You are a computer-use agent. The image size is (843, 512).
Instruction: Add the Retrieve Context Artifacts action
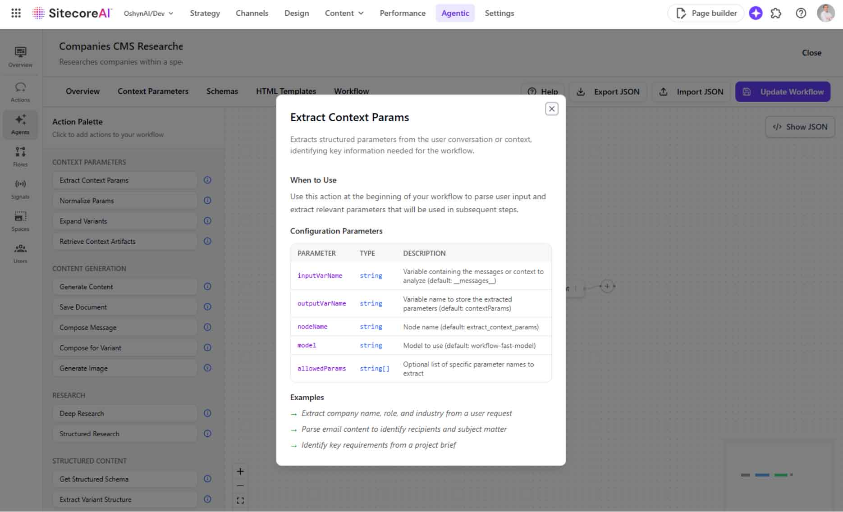coord(125,241)
